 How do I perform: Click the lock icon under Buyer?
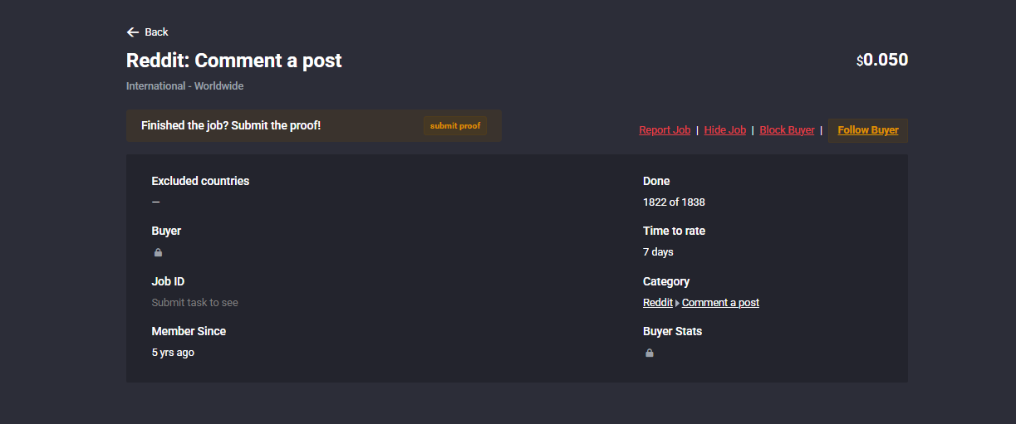[158, 252]
